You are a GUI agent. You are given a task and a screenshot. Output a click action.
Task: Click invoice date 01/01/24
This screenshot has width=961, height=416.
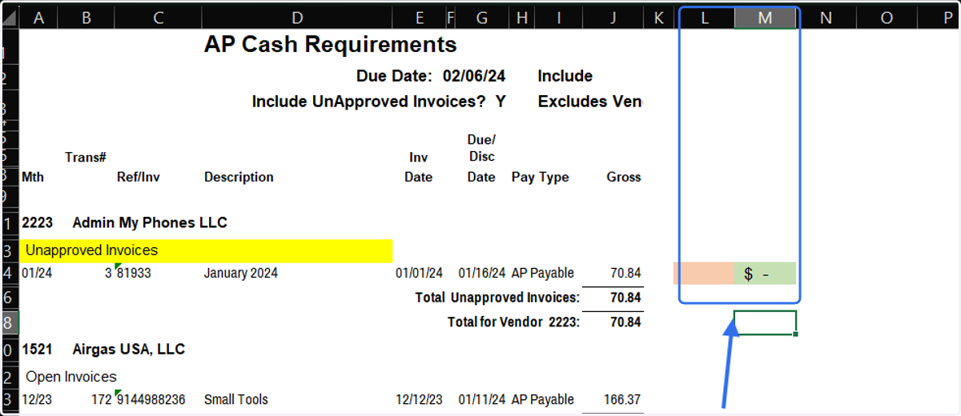click(x=419, y=273)
